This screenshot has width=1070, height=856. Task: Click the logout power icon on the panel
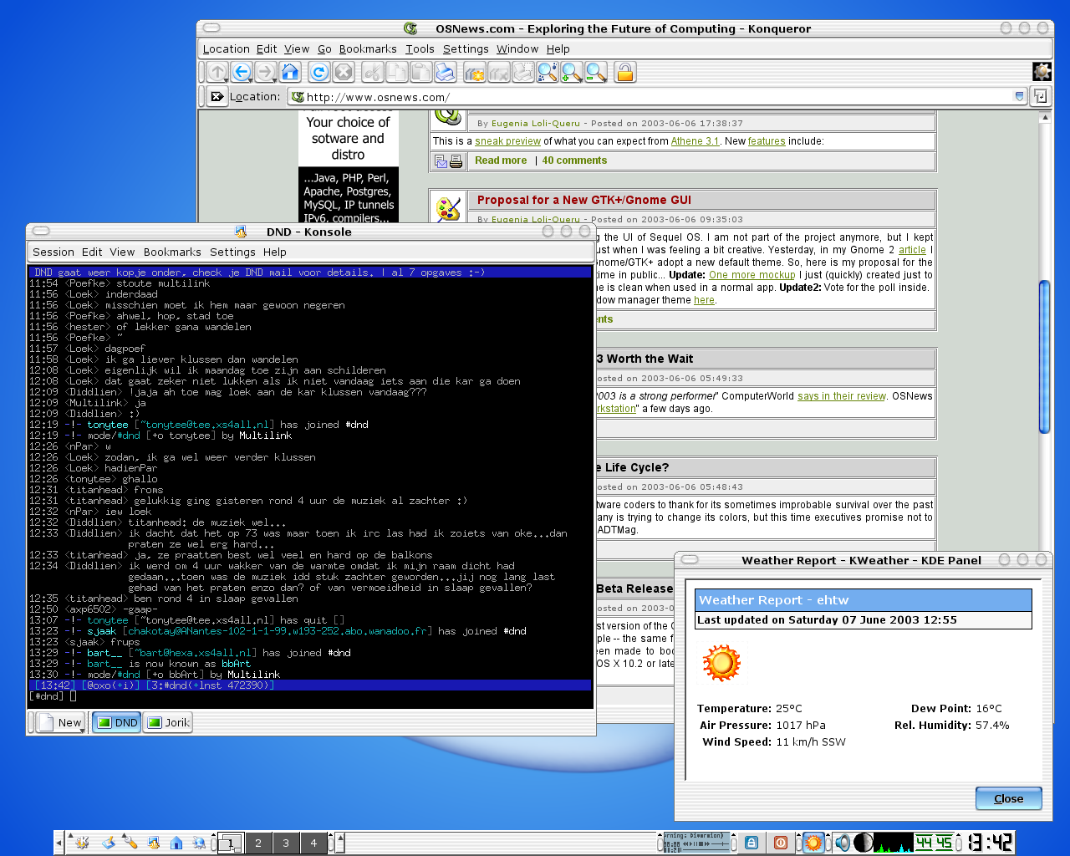(x=780, y=843)
